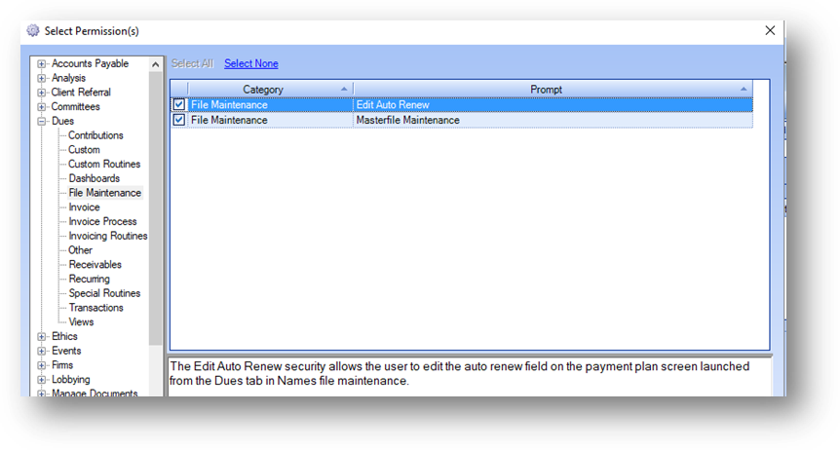840x450 pixels.
Task: Expand the Committees tree node
Action: (x=42, y=107)
